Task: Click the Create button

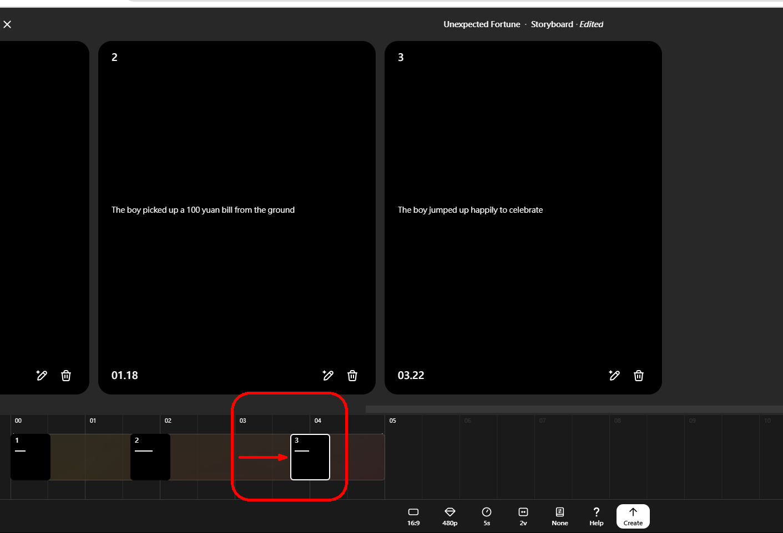Action: (633, 516)
